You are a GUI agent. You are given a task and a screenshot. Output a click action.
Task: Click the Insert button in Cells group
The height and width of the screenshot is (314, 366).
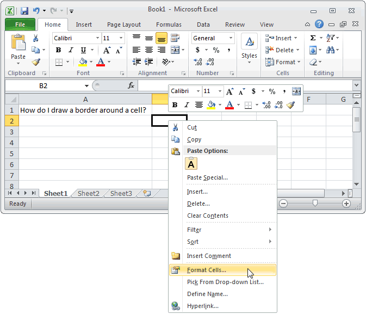[x=282, y=38]
